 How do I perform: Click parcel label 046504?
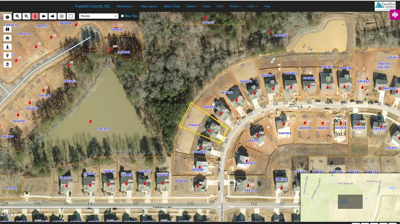coord(285,133)
